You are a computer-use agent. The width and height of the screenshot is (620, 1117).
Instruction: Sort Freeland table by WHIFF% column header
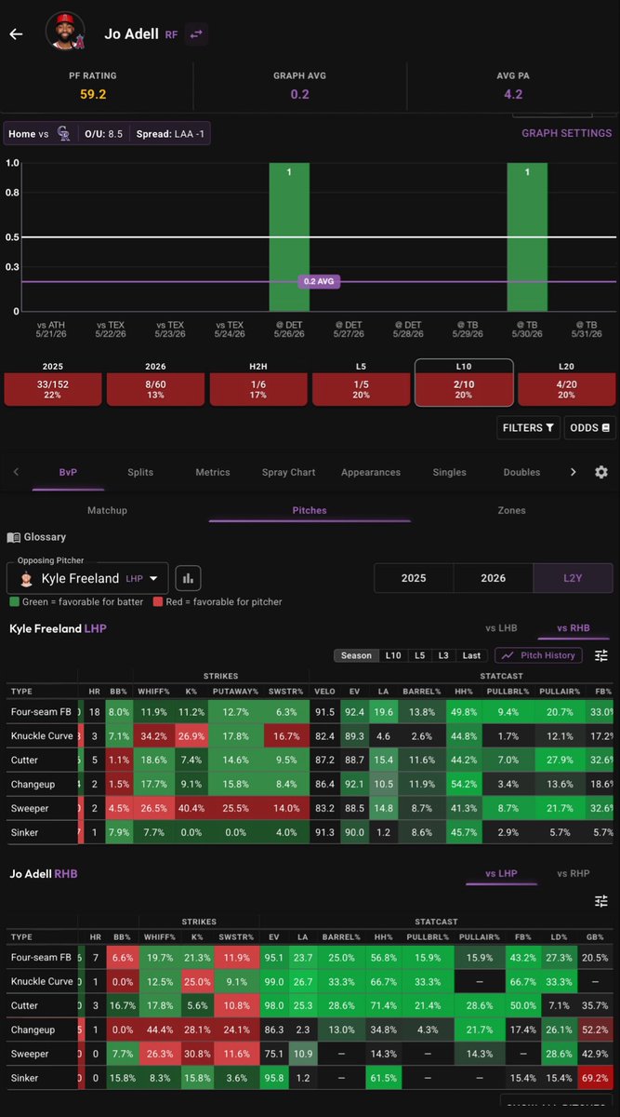[x=153, y=692]
